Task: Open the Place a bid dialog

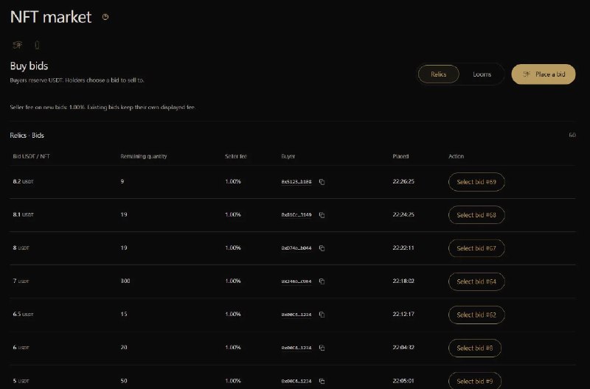Action: tap(544, 74)
